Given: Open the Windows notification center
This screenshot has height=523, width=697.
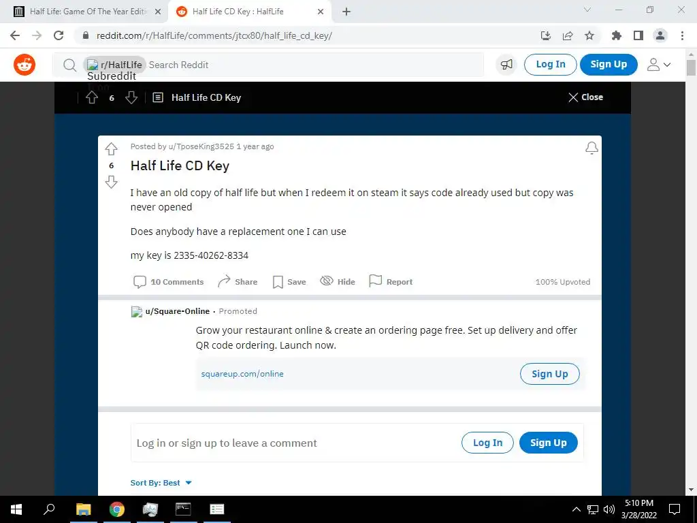Looking at the screenshot, I should pos(675,509).
